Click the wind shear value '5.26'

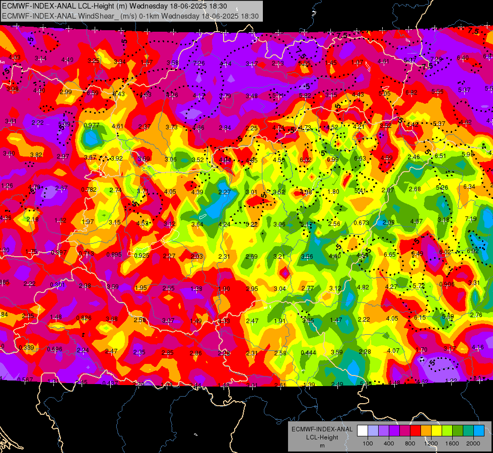pos(442,188)
